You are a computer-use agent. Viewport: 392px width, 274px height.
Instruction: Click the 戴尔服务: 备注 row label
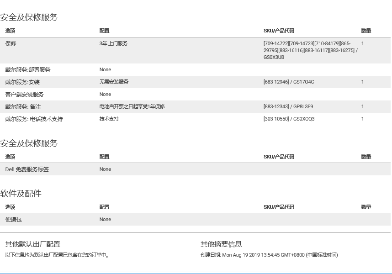[23, 107]
